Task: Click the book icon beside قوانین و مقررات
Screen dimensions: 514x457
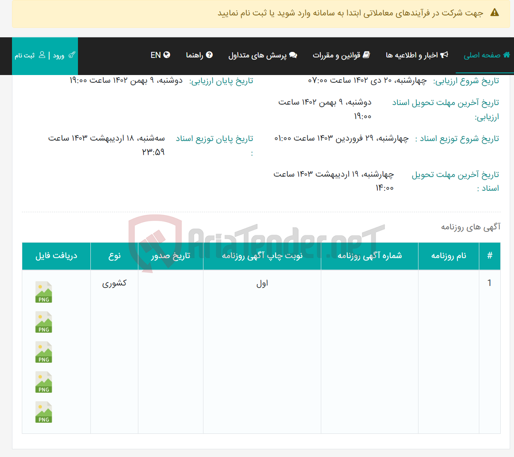Action: click(x=366, y=55)
